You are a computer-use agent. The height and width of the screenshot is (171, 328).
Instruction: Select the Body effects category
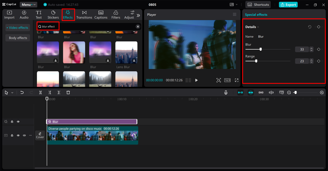(x=18, y=38)
